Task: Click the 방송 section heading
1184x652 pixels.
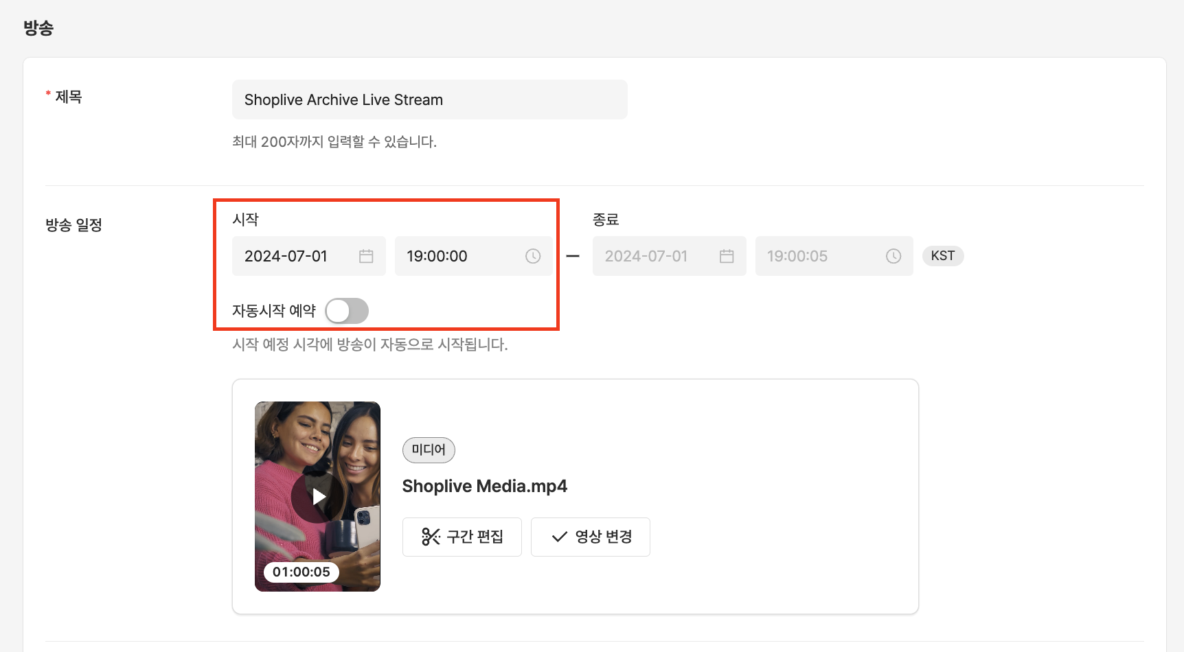Action: tap(38, 28)
